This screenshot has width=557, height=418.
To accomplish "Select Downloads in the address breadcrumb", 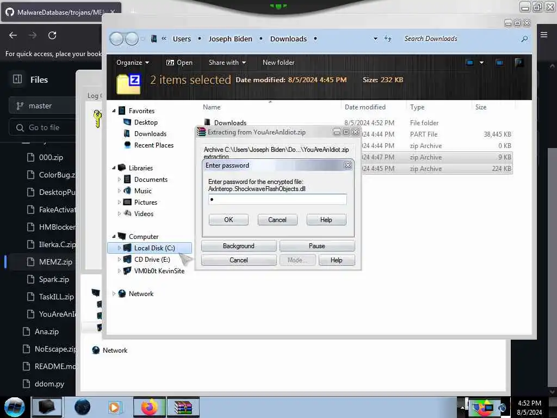I will (288, 39).
